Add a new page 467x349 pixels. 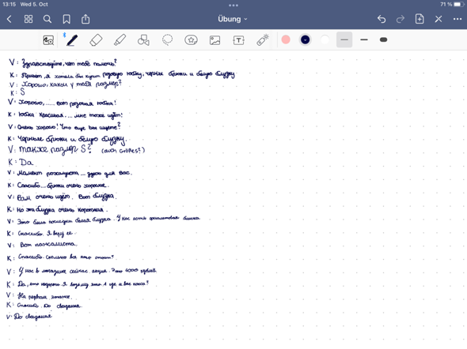(x=420, y=19)
